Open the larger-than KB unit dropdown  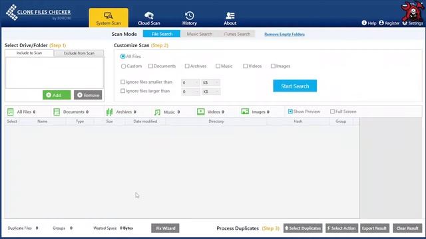click(211, 92)
